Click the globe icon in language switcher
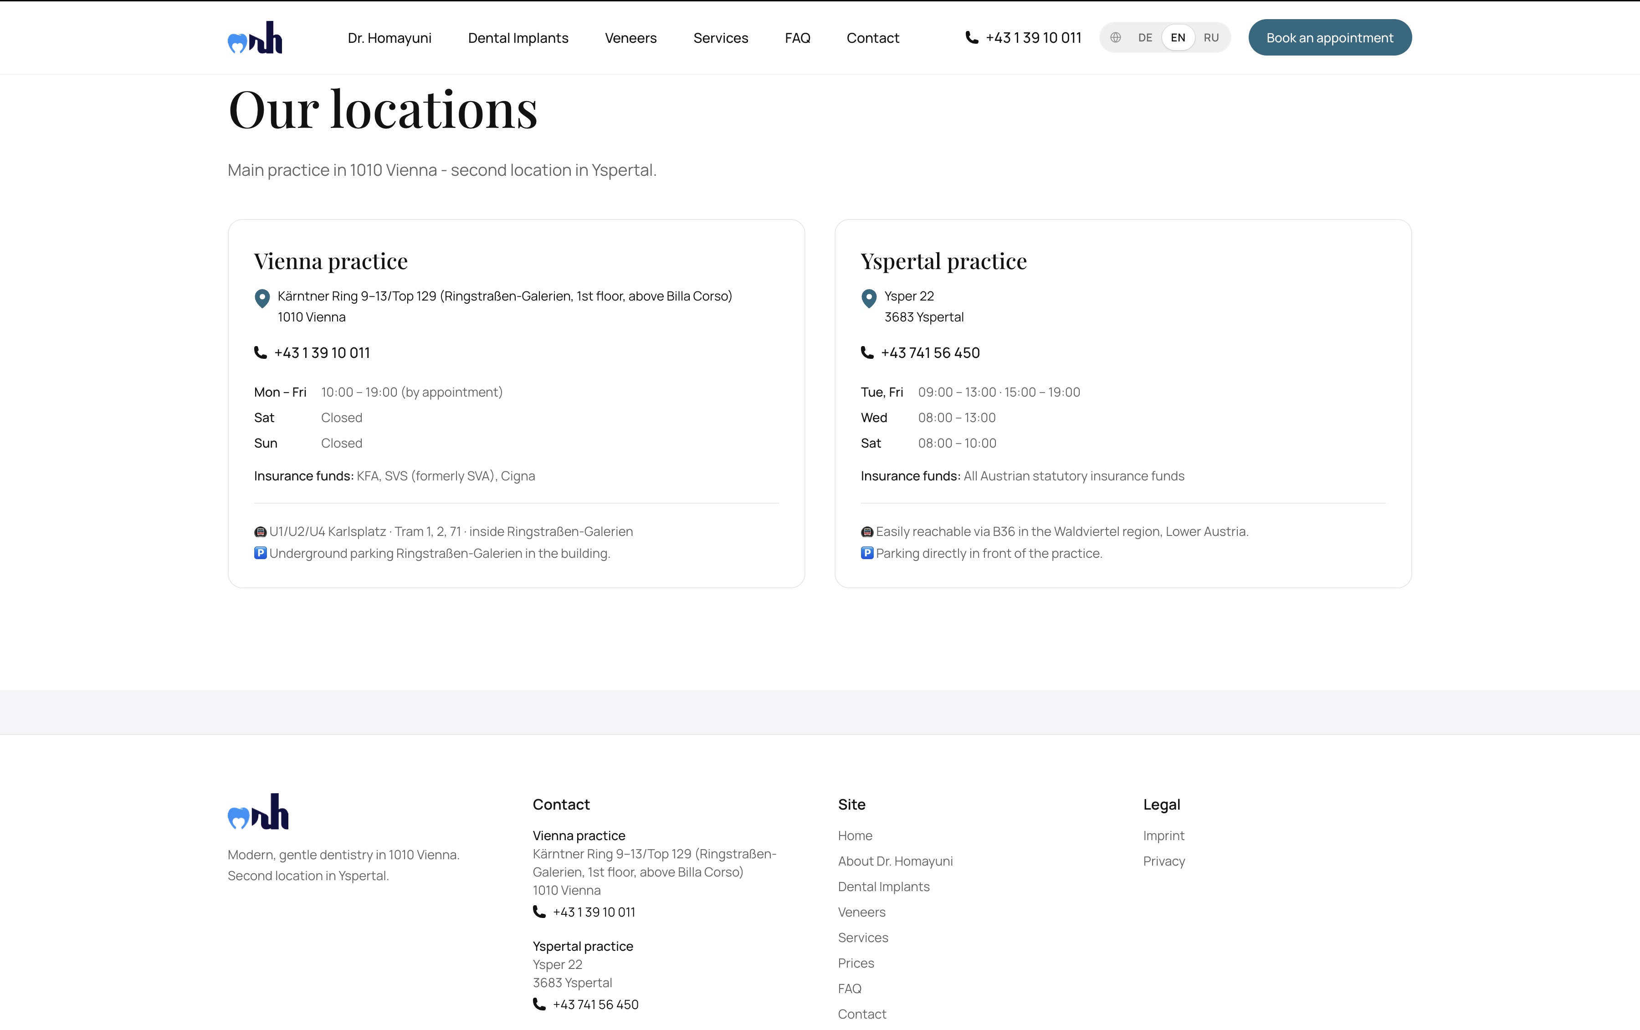The image size is (1640, 1030). coord(1116,37)
